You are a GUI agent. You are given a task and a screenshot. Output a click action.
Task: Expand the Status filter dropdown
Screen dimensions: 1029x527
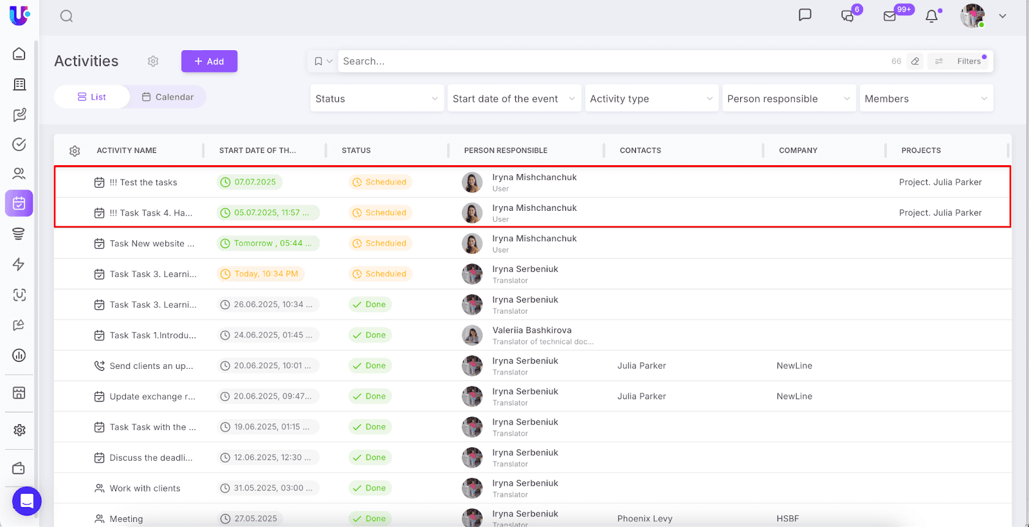(377, 99)
